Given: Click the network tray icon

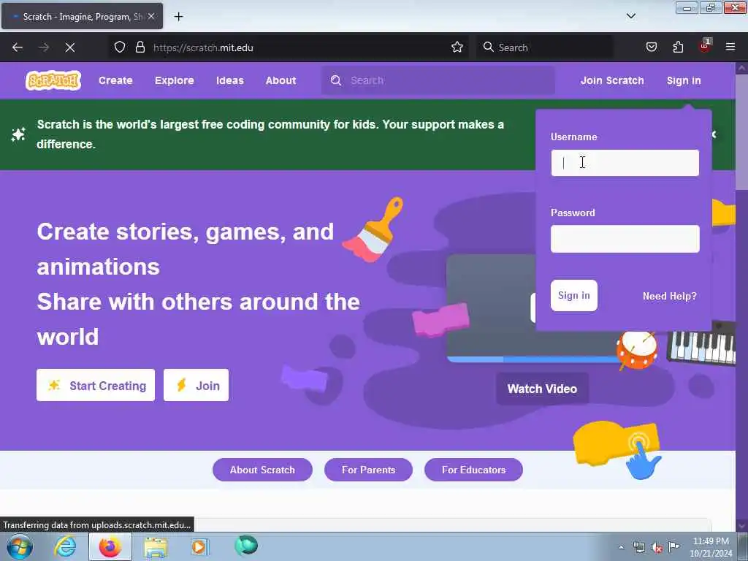Looking at the screenshot, I should [638, 548].
